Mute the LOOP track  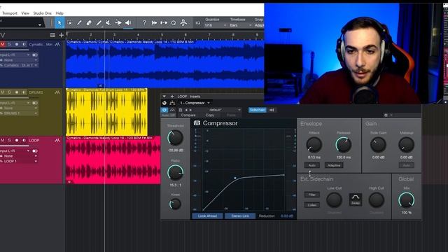pyautogui.click(x=3, y=140)
